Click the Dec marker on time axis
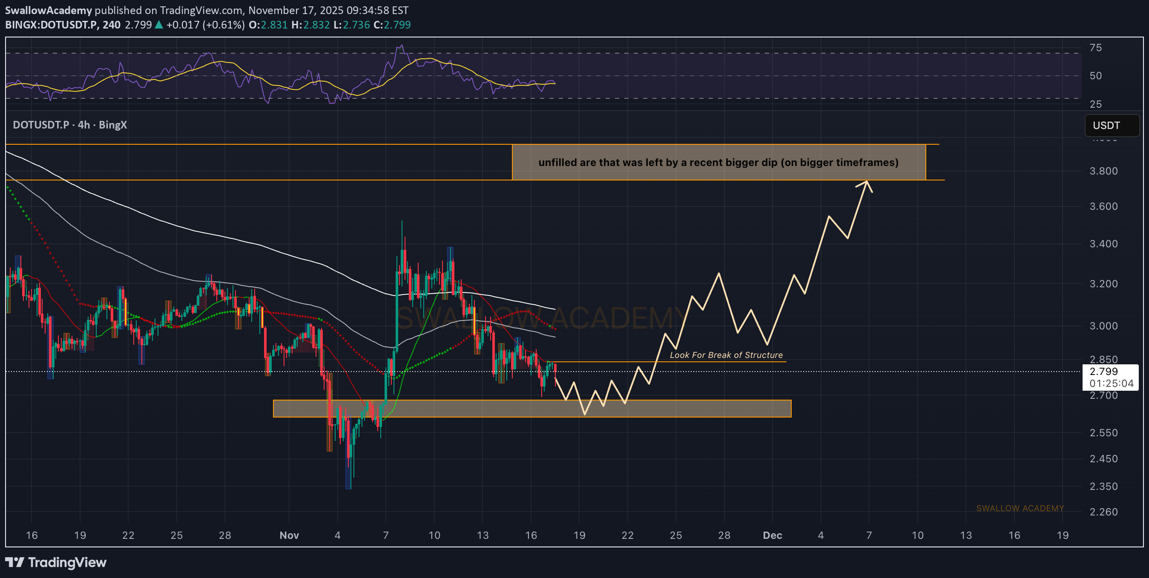This screenshot has width=1149, height=578. pyautogui.click(x=772, y=535)
